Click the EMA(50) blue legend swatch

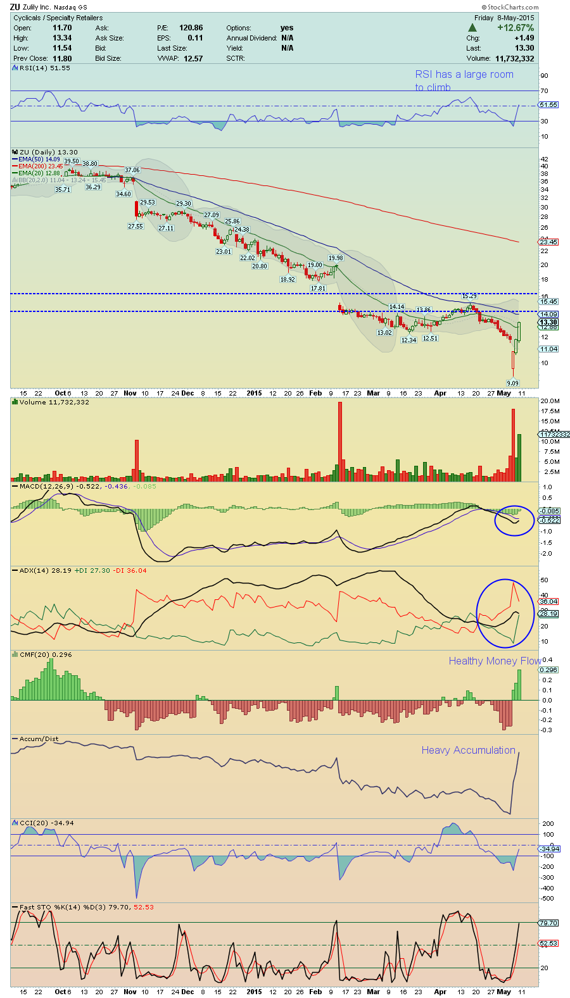click(15, 159)
